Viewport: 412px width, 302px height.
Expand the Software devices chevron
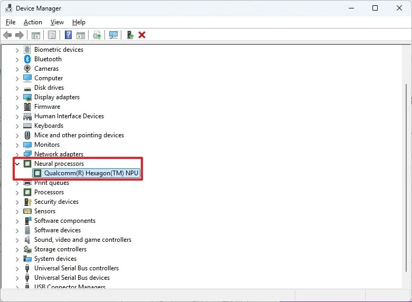[x=17, y=231]
